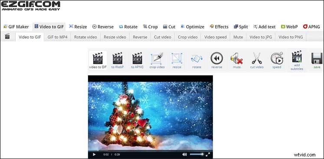Open the Cut menu item
324x159 pixels.
(169, 27)
